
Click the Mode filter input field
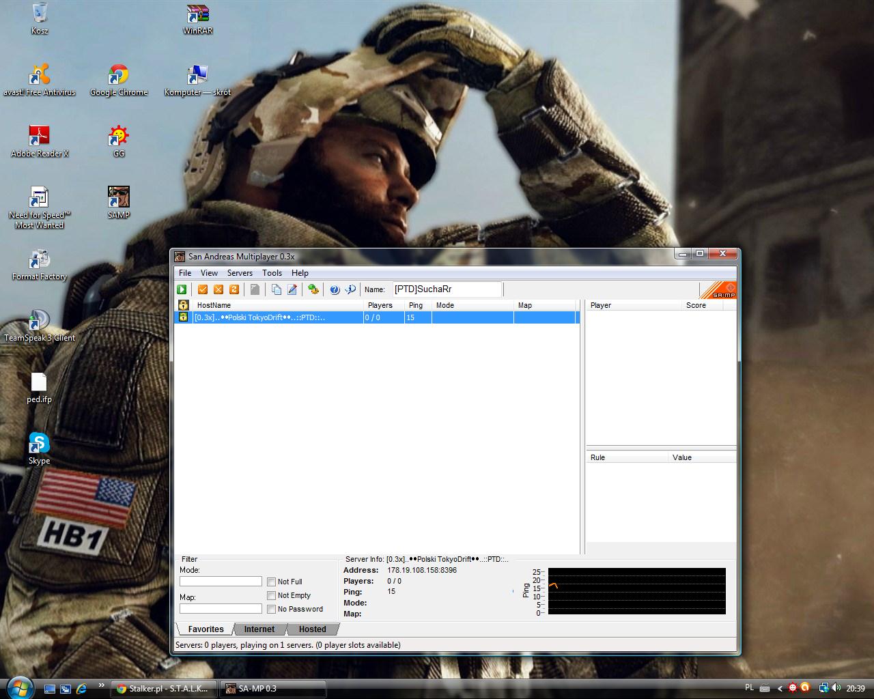221,582
